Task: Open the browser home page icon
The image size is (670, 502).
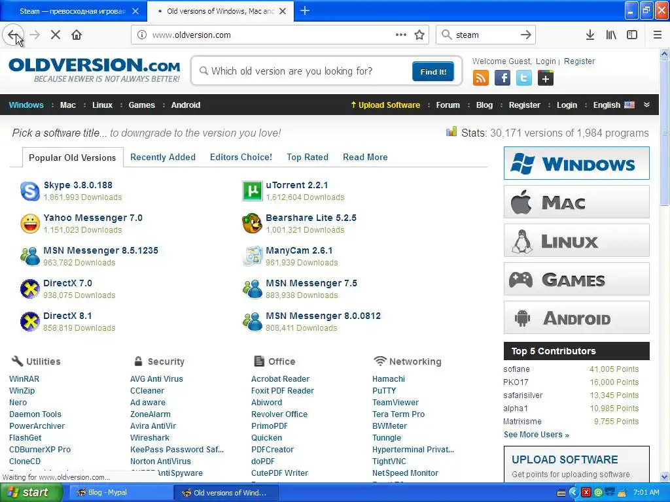Action: point(77,35)
